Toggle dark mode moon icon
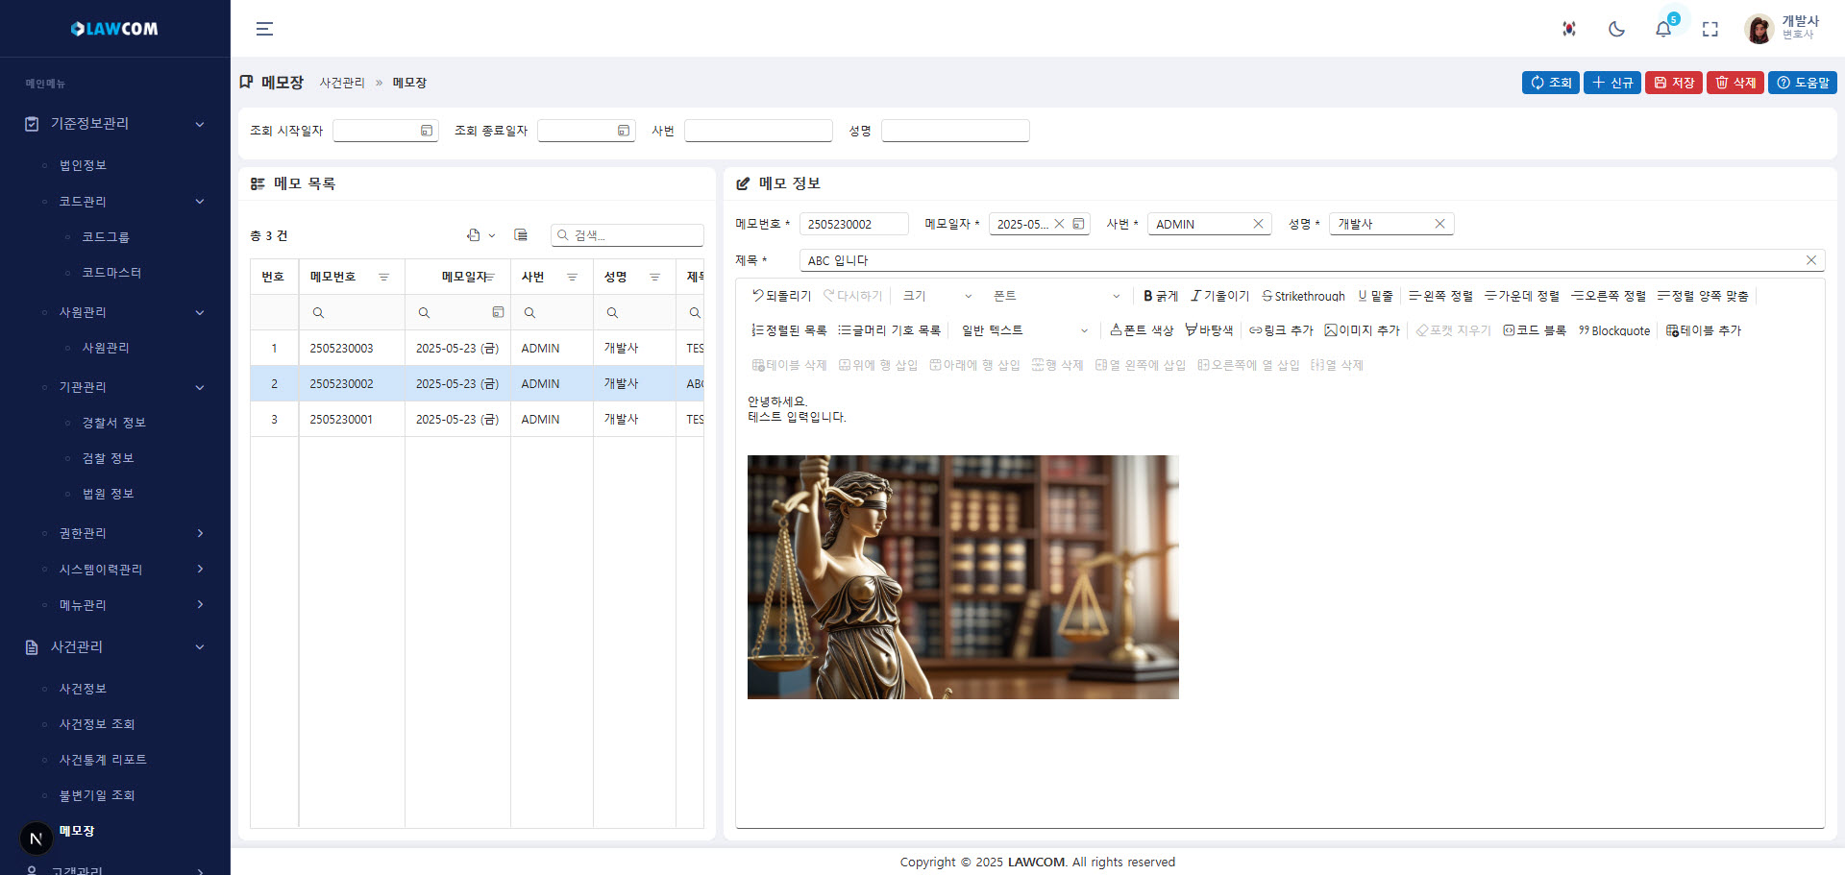 (x=1616, y=29)
